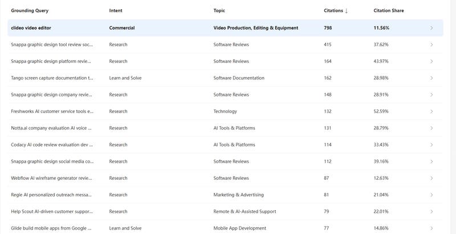Click the Citations descending sort arrow

346,11
